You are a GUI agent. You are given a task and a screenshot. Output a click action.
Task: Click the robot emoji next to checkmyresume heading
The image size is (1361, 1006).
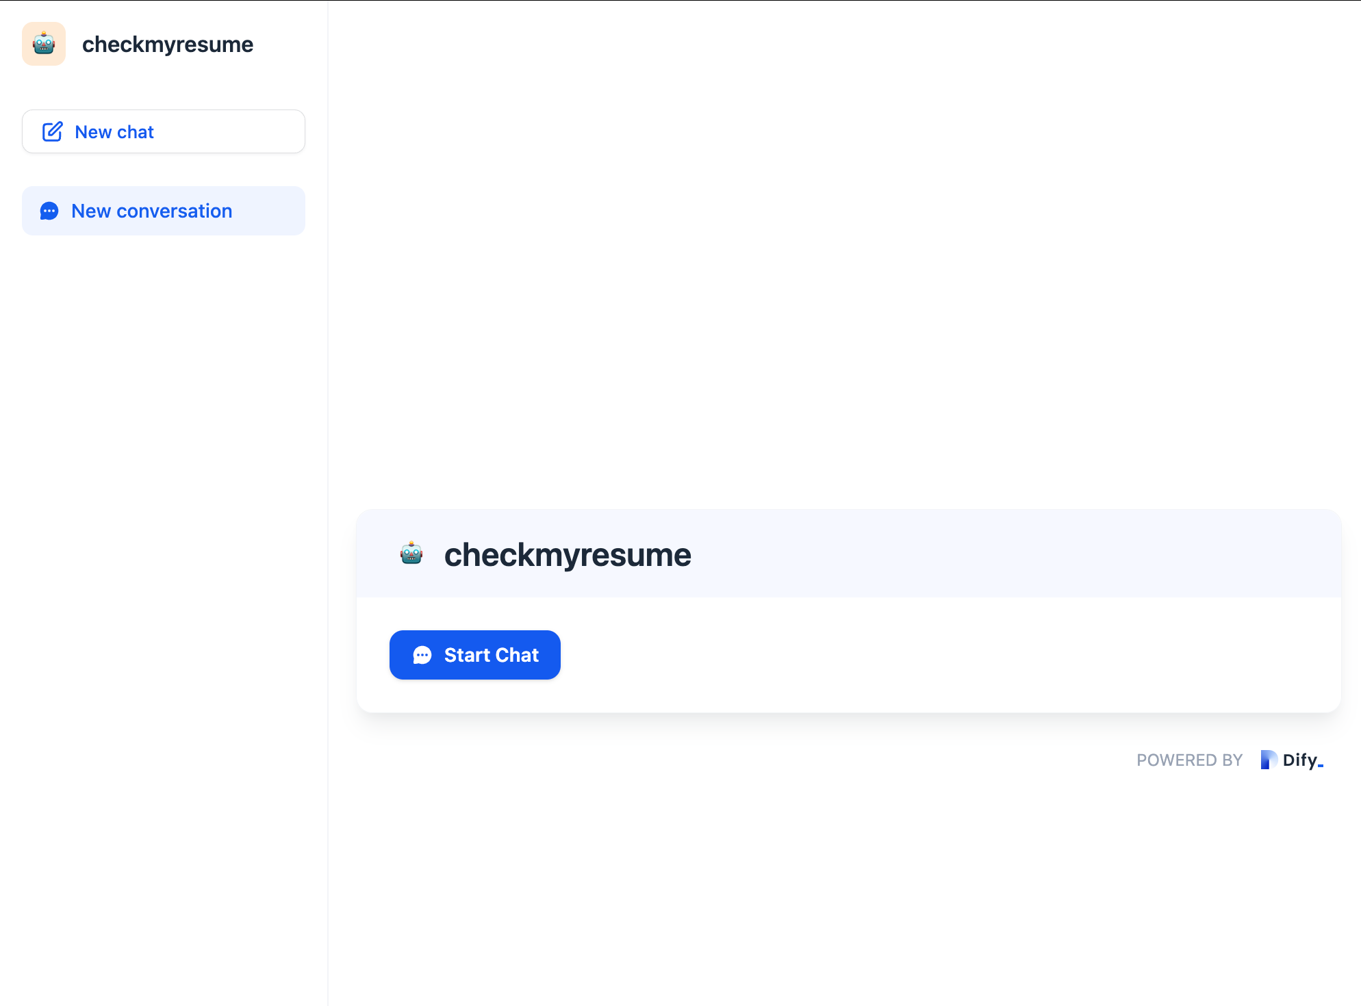pos(411,554)
